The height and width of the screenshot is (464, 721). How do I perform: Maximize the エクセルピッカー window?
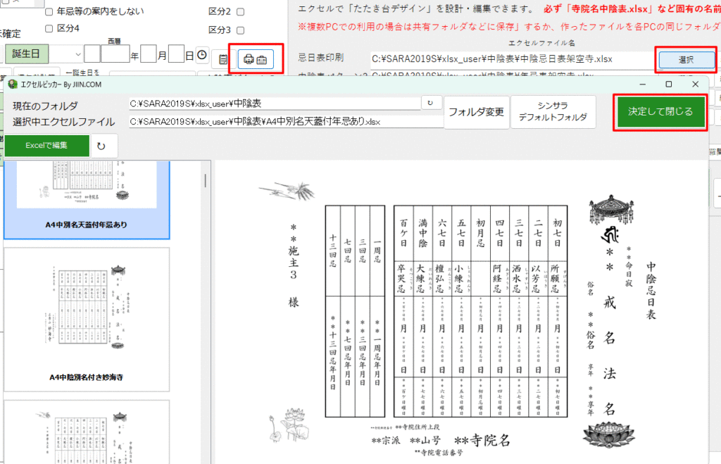pyautogui.click(x=669, y=84)
